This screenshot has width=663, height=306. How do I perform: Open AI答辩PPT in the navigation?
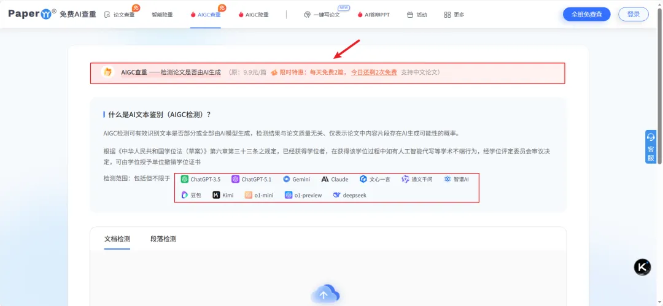[374, 14]
